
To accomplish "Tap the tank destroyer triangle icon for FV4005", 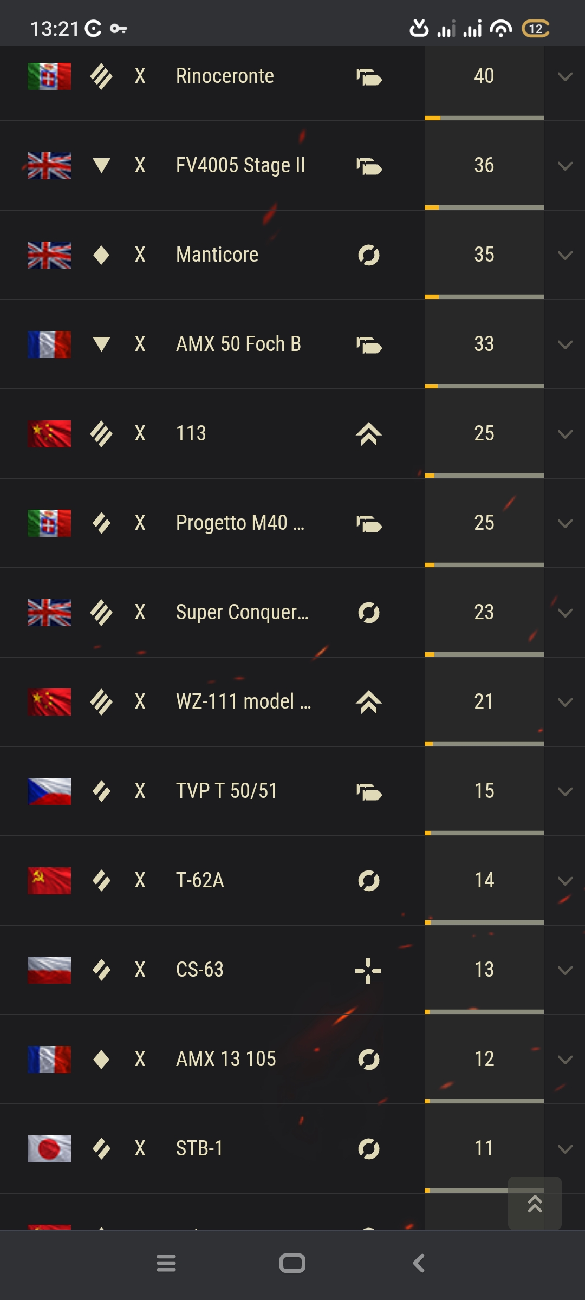I will pos(101,166).
